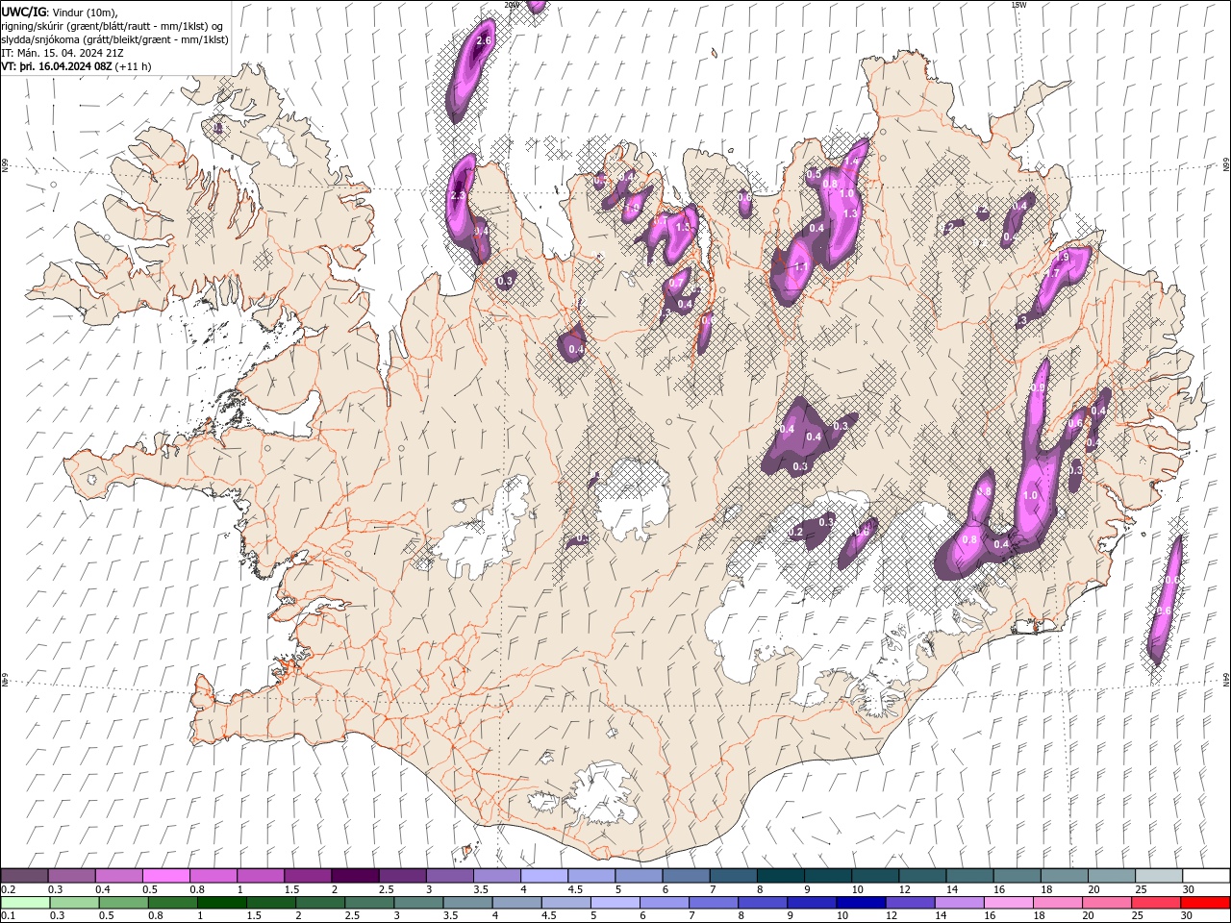This screenshot has width=1231, height=923.
Task: Click the dark green rain swatch starting at 1
Action: [x=221, y=903]
